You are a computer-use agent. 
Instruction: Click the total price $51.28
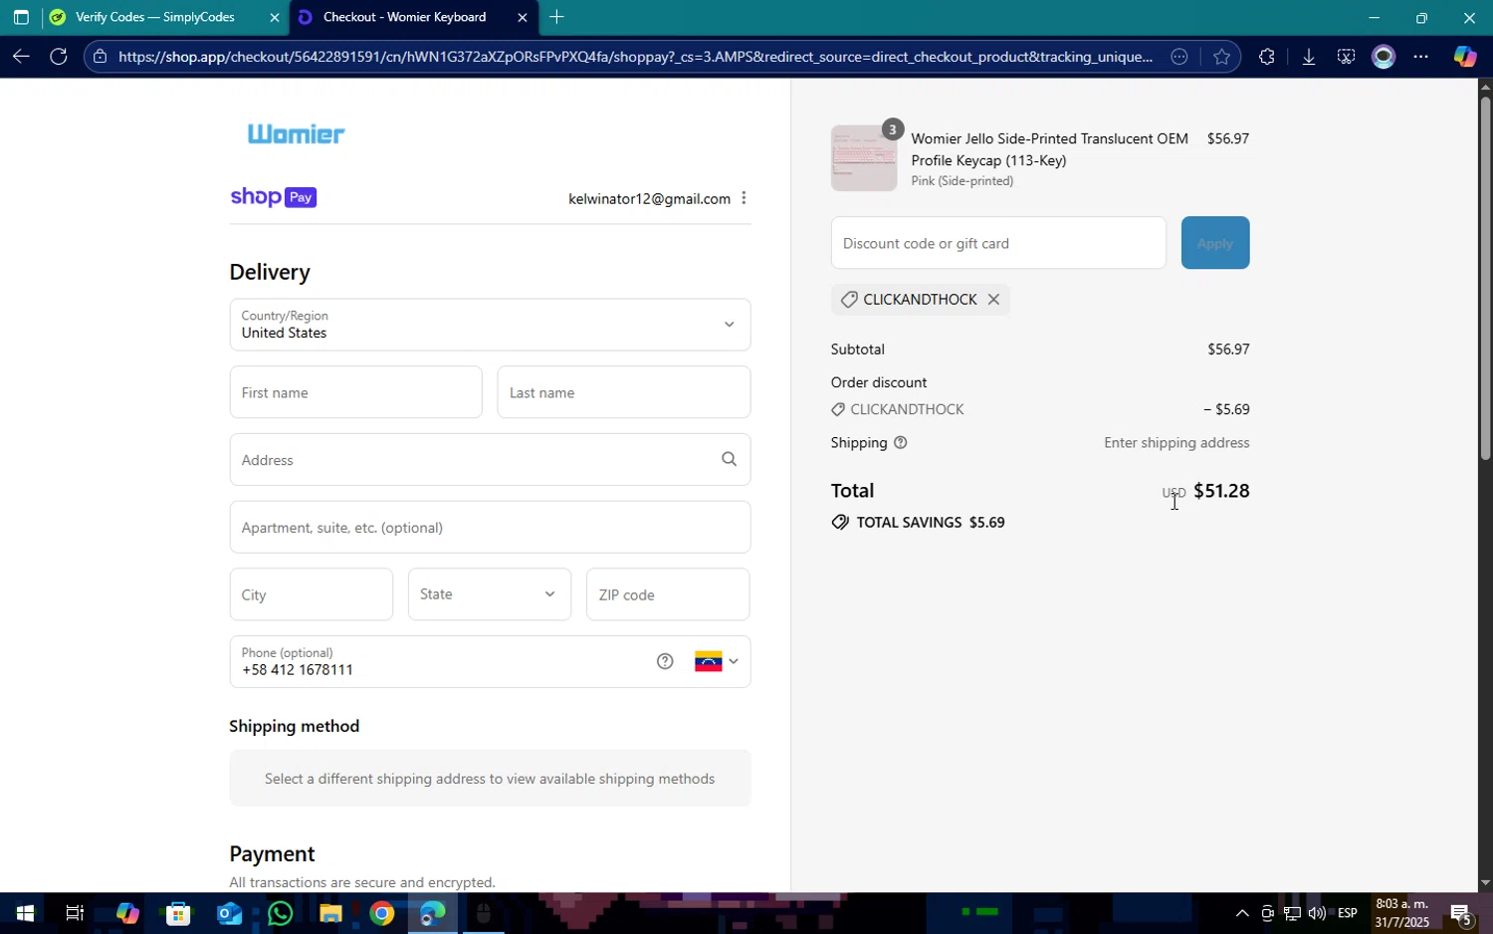[x=1221, y=491]
